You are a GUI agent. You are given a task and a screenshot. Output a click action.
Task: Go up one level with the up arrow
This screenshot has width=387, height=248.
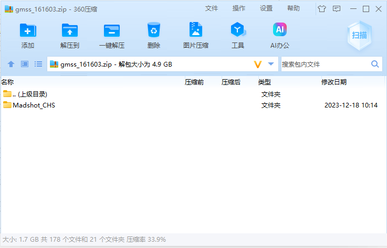point(11,64)
